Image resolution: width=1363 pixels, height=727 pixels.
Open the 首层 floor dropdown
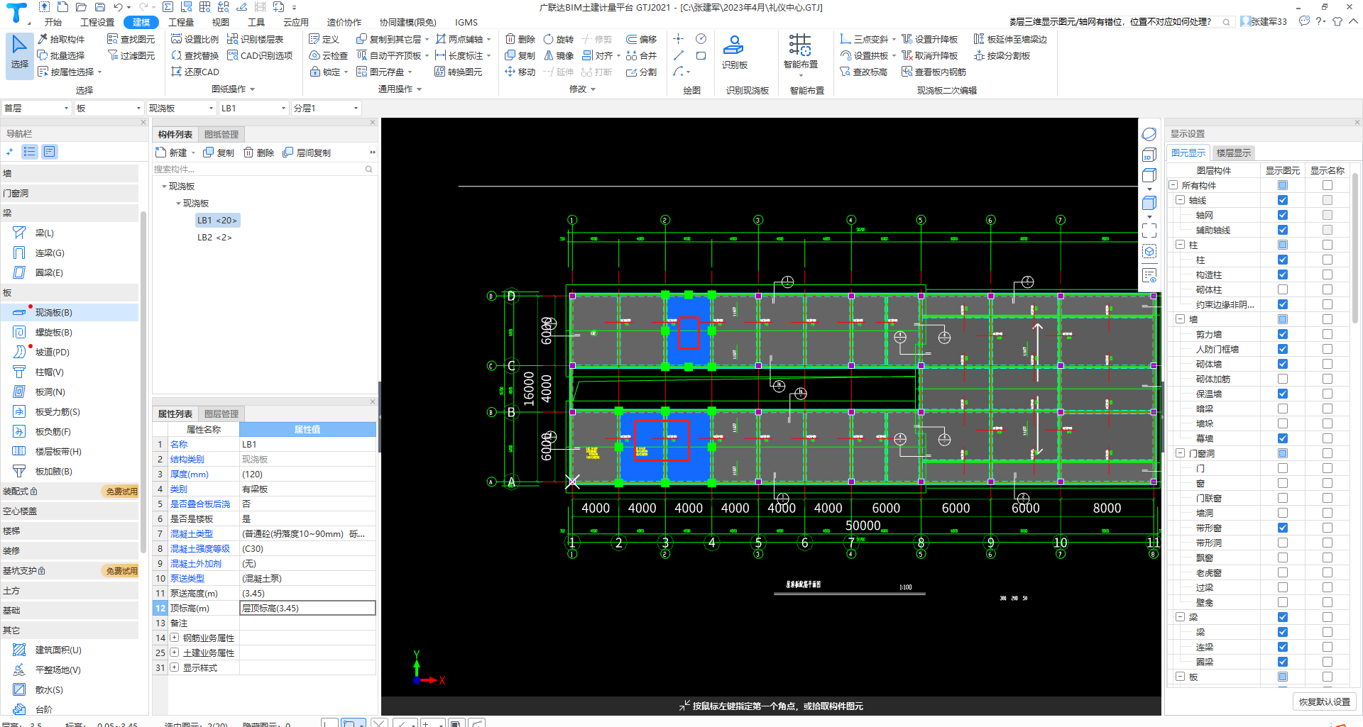click(x=36, y=108)
